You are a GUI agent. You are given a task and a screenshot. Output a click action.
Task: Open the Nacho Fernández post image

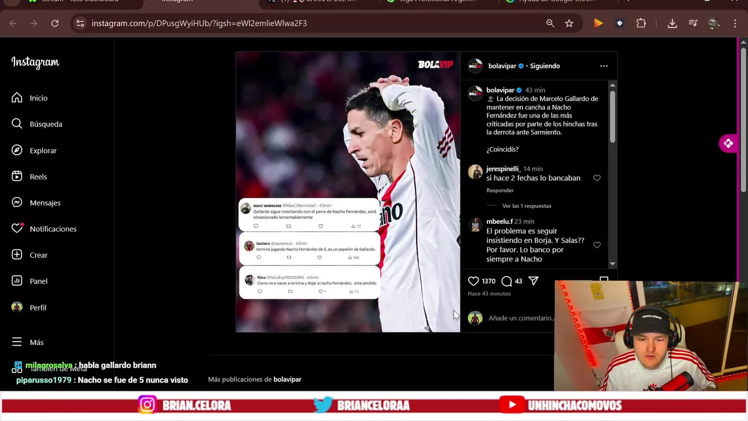(348, 192)
